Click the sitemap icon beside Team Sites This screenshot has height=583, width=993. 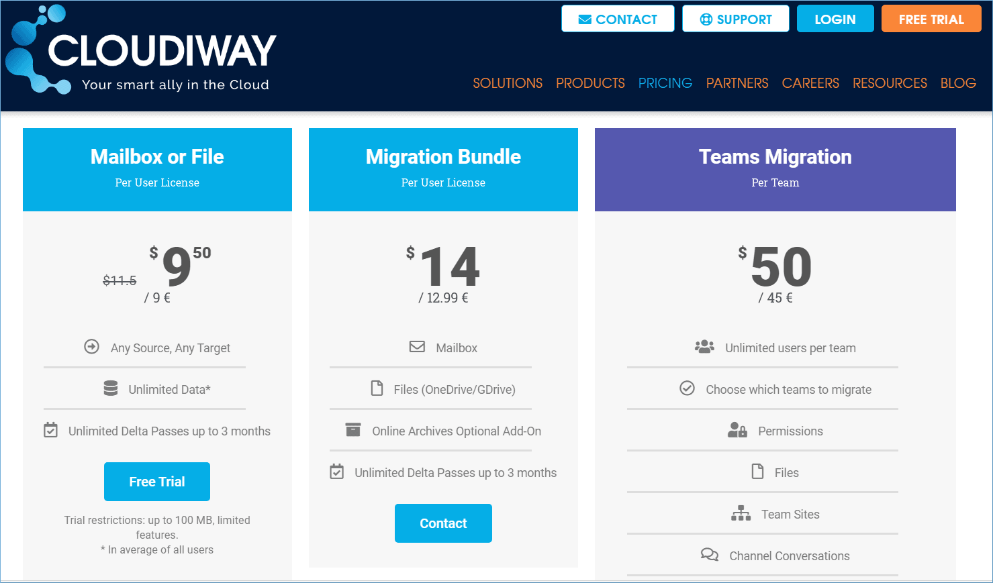click(741, 513)
